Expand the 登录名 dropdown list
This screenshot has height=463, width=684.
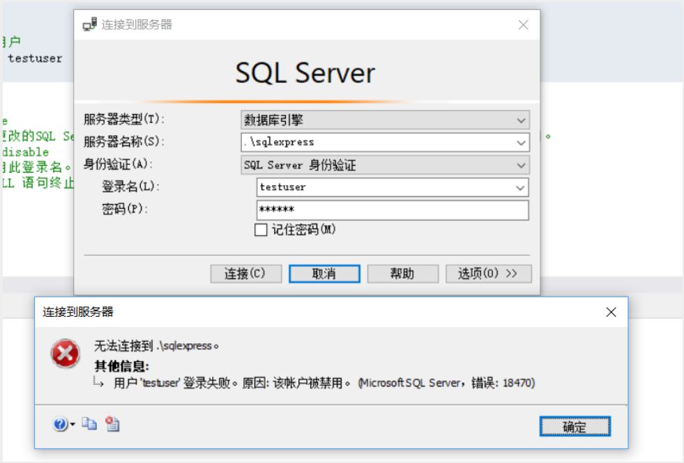click(x=519, y=188)
